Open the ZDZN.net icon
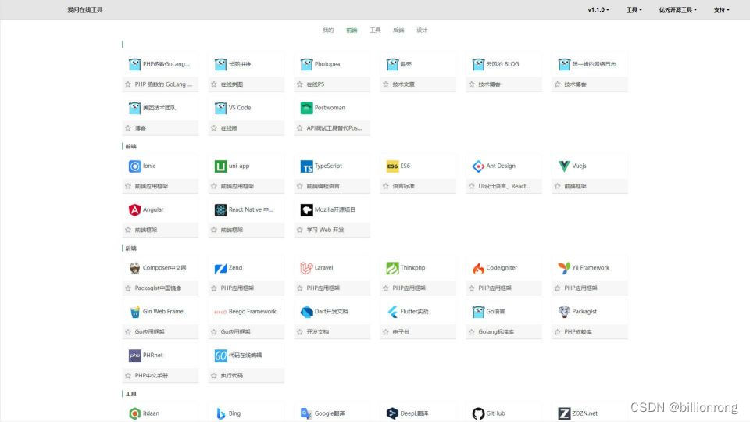750x422 pixels. point(564,413)
